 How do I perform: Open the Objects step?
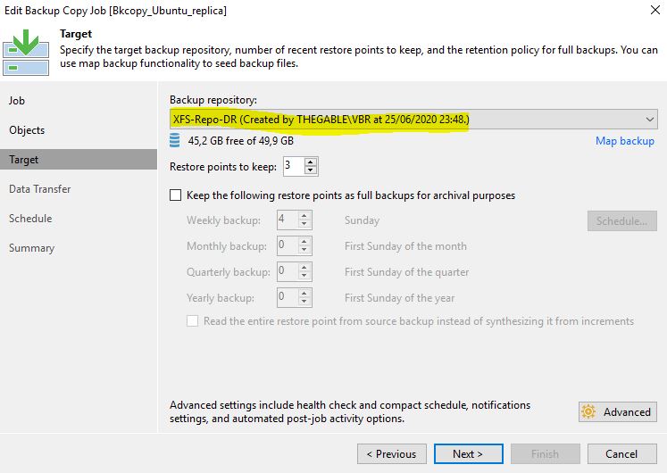tap(27, 130)
